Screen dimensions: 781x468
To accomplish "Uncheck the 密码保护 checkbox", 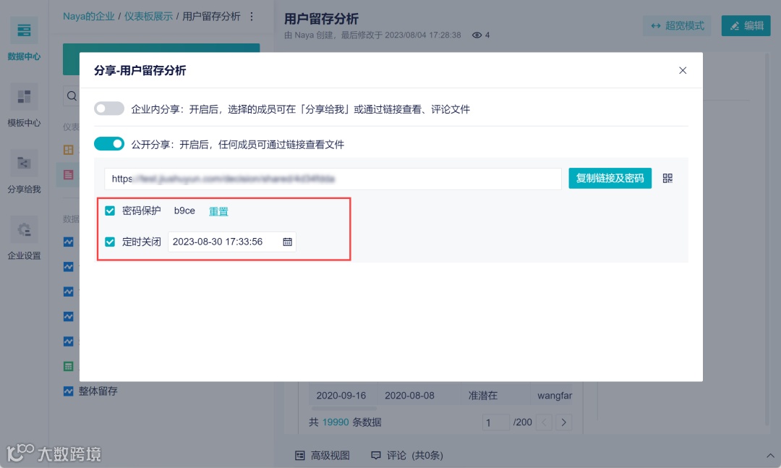I will tap(110, 210).
